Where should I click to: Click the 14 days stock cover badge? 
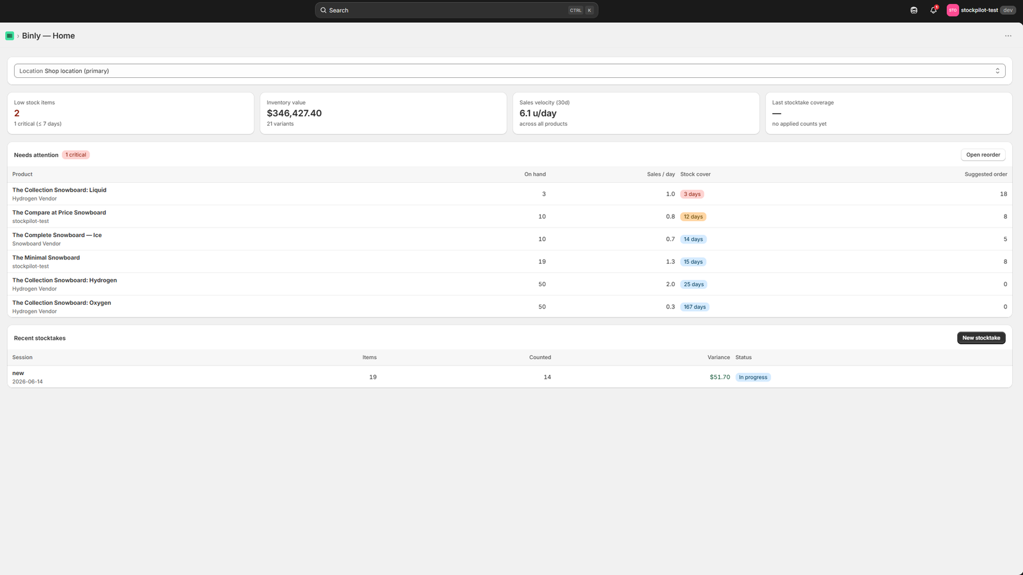point(693,239)
